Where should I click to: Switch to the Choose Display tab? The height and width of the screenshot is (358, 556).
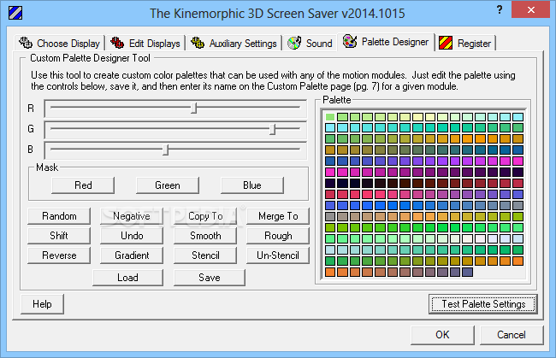click(x=60, y=44)
